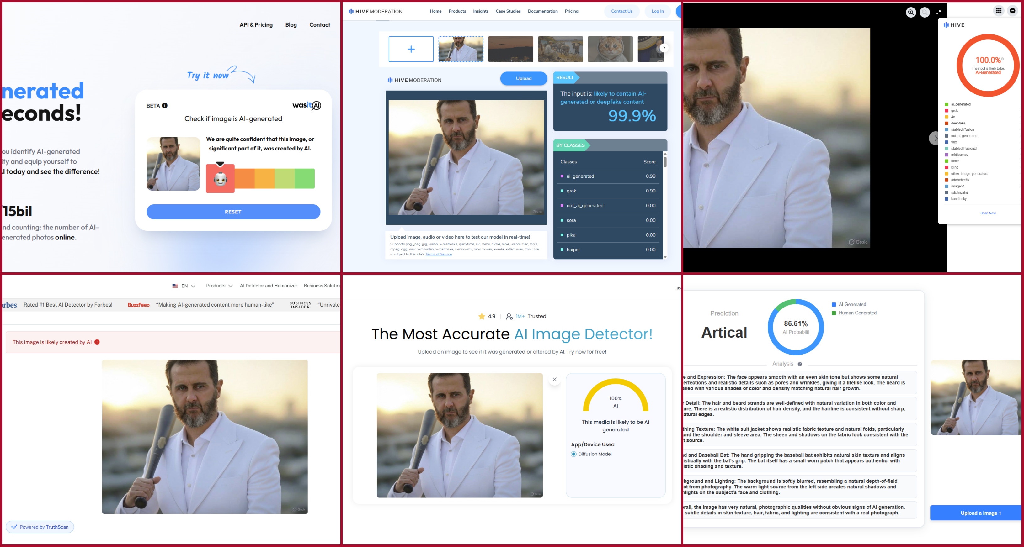Add a new image with plus tile
1024x547 pixels.
[411, 49]
